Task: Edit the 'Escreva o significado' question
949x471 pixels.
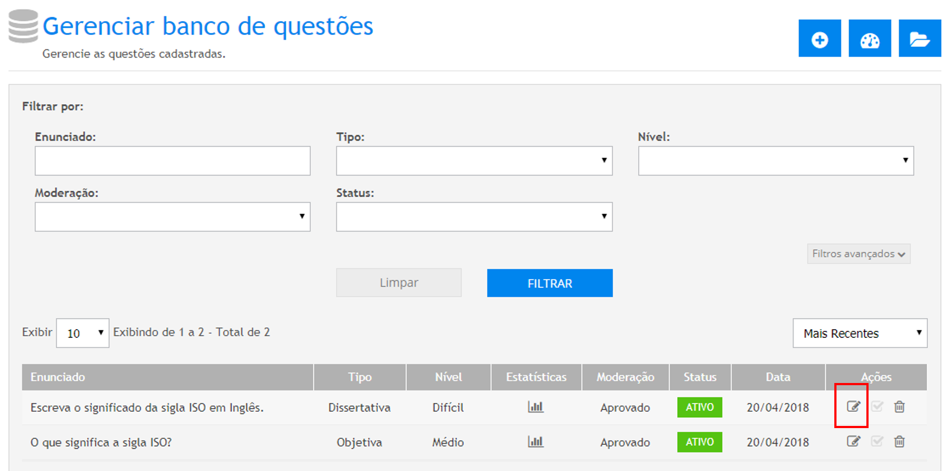Action: [x=853, y=406]
